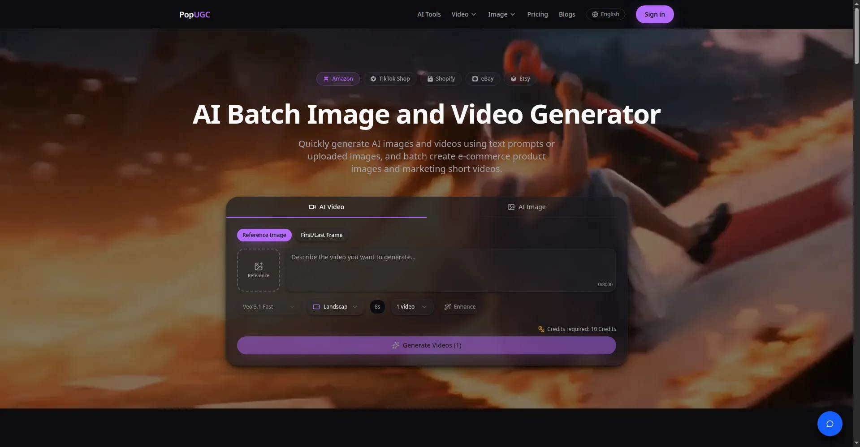Choose Reference Image mode
The height and width of the screenshot is (447, 860).
coord(264,235)
